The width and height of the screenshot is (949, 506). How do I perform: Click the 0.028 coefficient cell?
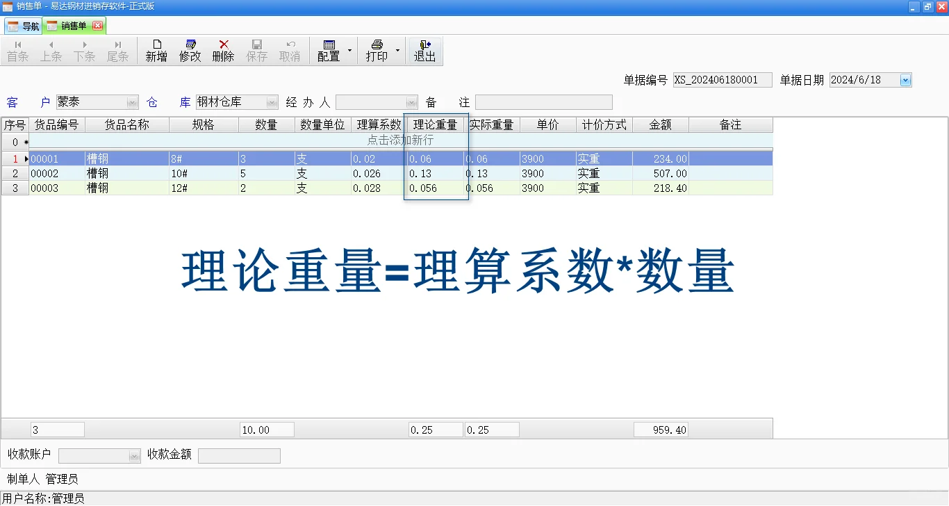tap(379, 188)
